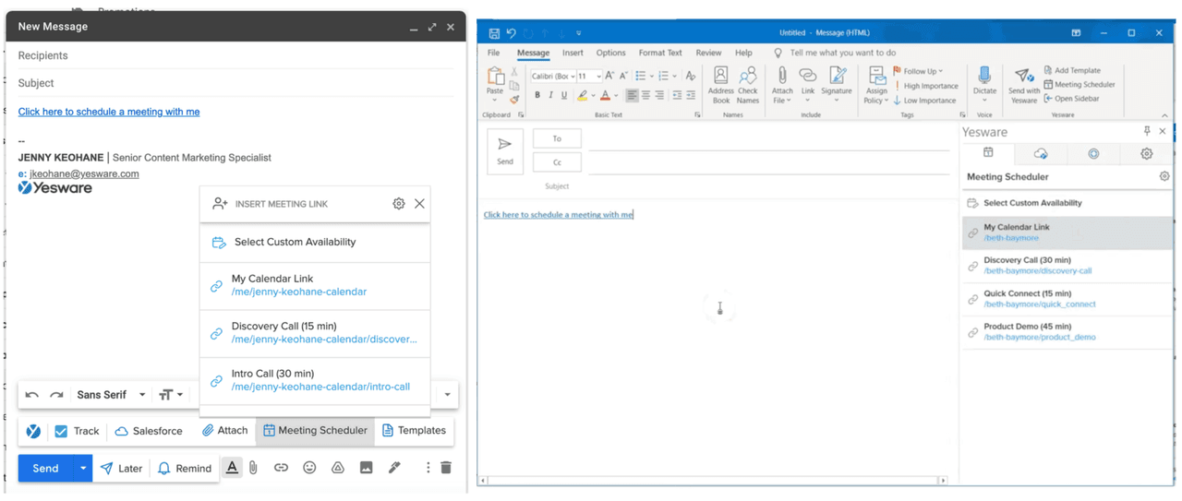
Task: Open Address Book in Outlook ribbon
Action: [x=720, y=83]
